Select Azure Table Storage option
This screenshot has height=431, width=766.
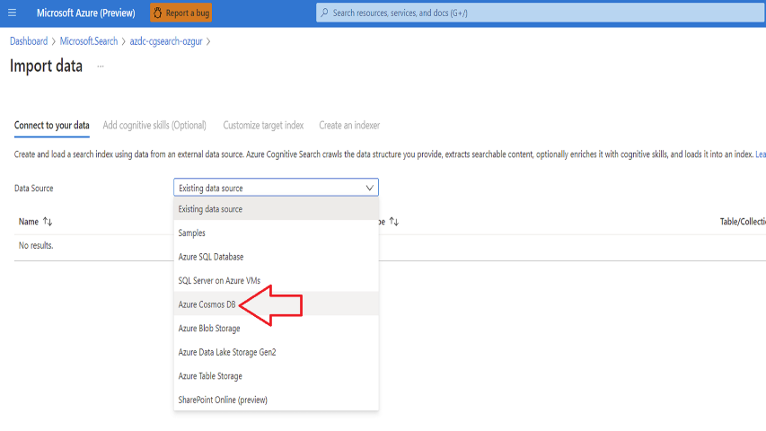[x=276, y=376]
